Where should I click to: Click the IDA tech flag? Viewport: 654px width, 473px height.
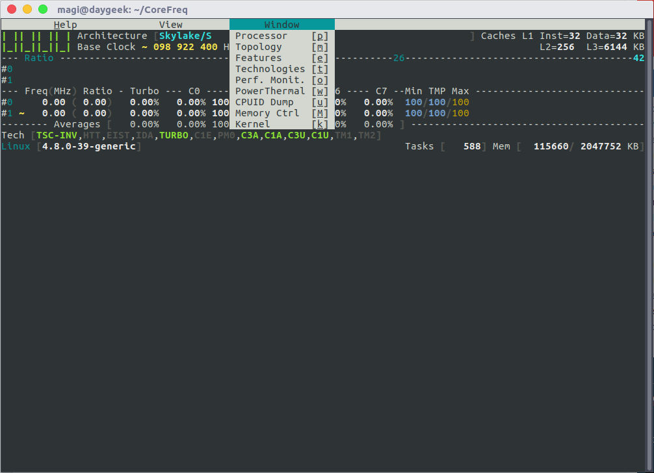coord(144,135)
